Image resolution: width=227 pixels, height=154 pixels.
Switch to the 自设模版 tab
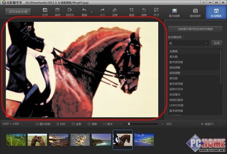coord(216,12)
